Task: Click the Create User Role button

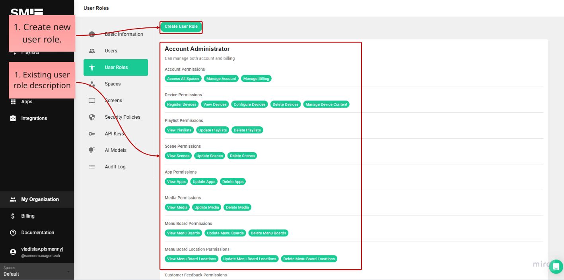Action: tap(181, 27)
